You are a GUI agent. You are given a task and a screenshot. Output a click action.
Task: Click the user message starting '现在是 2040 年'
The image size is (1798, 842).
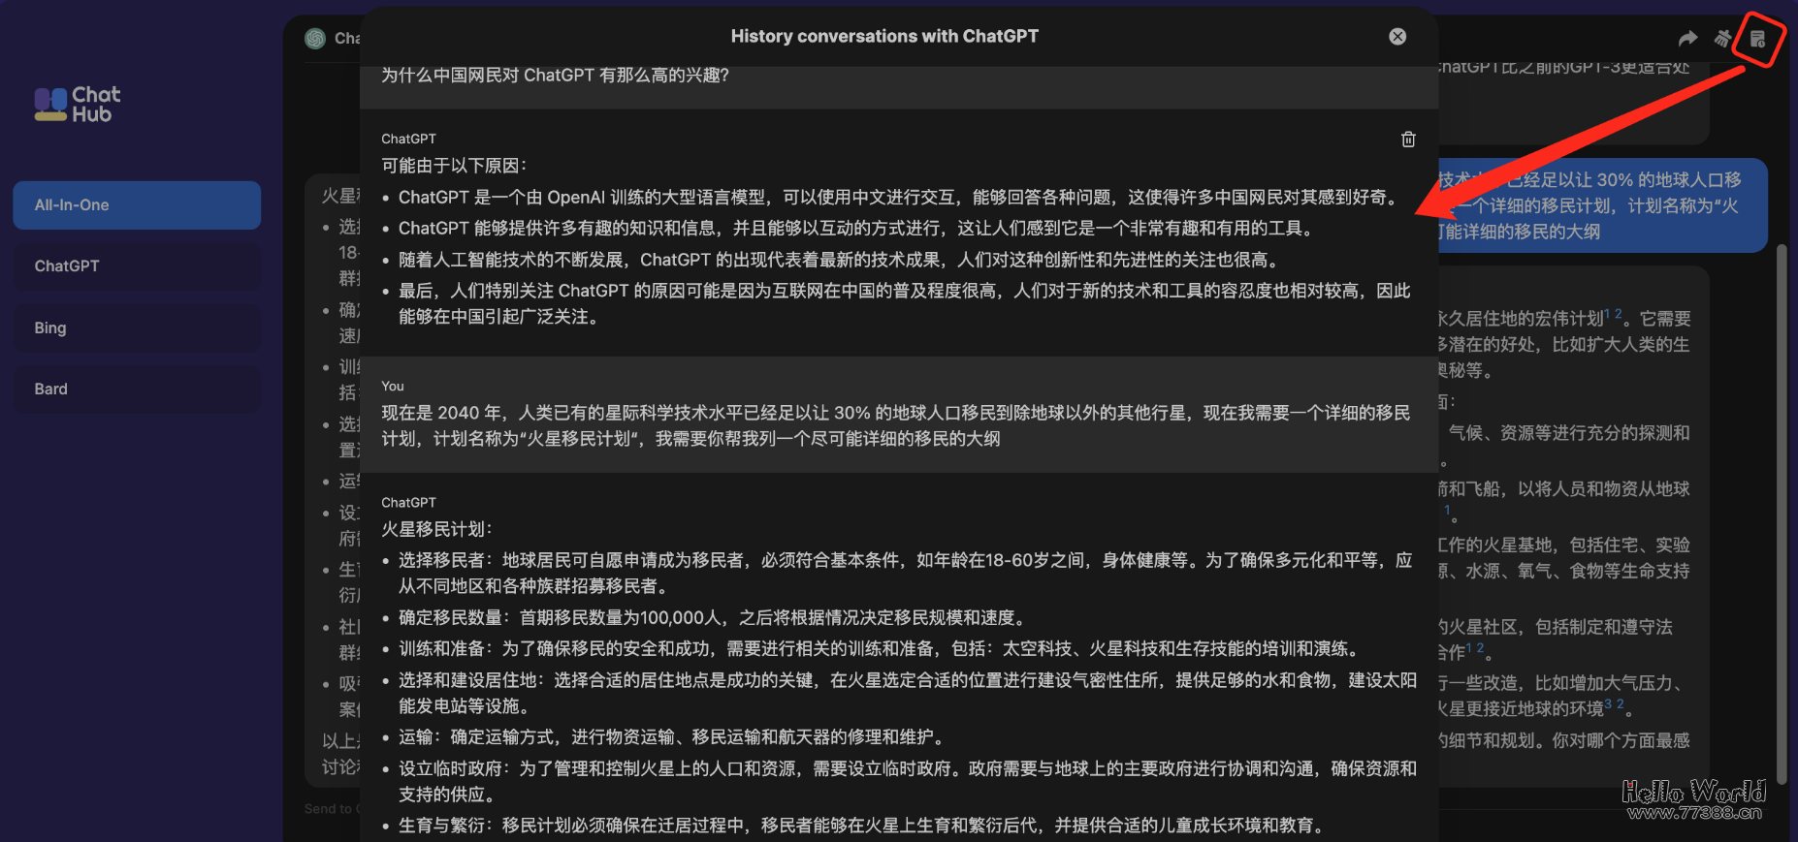pyautogui.click(x=895, y=425)
